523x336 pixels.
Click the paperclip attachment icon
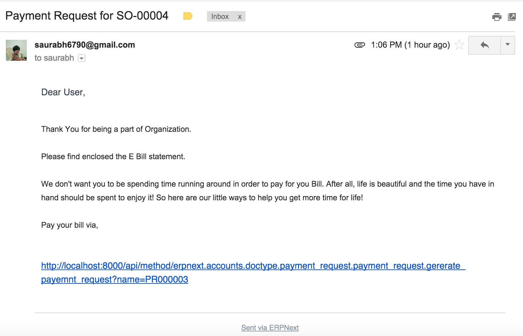click(359, 45)
